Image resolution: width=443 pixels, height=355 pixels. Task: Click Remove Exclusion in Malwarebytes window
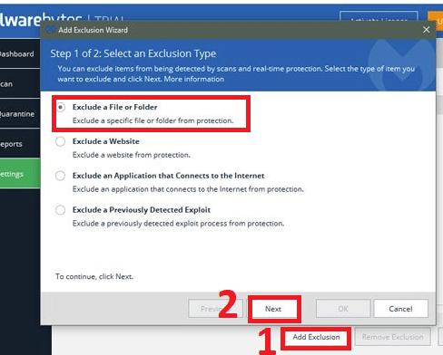pos(392,337)
